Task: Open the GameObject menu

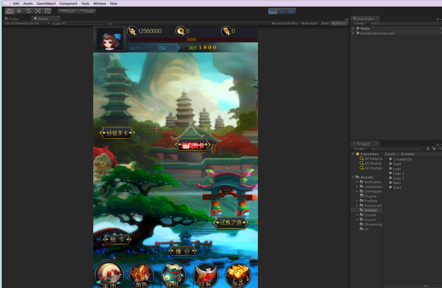Action: 46,4
